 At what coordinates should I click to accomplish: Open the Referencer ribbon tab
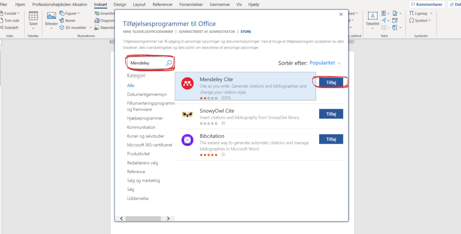[x=163, y=5]
